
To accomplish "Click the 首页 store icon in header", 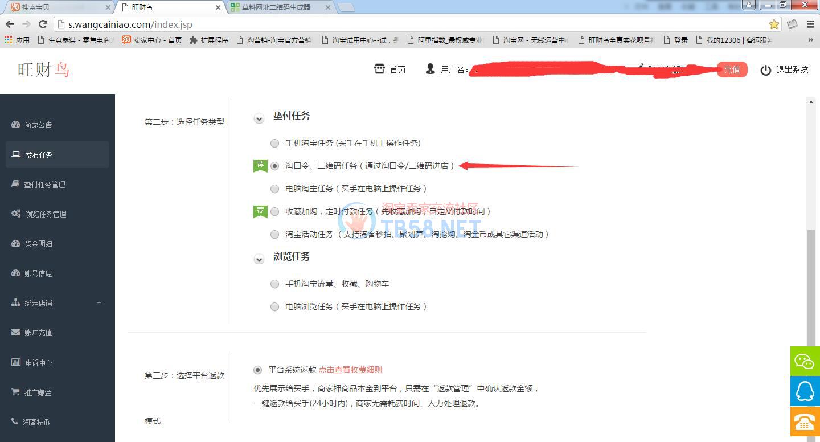I will click(x=379, y=69).
